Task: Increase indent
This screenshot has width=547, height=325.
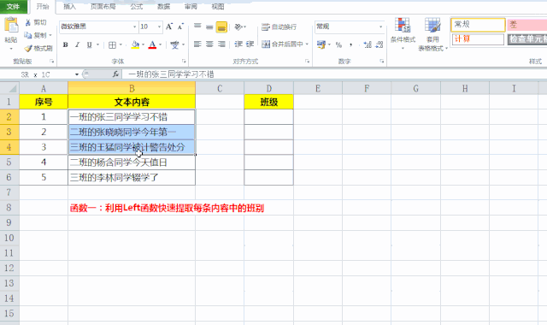Action: tap(250, 44)
